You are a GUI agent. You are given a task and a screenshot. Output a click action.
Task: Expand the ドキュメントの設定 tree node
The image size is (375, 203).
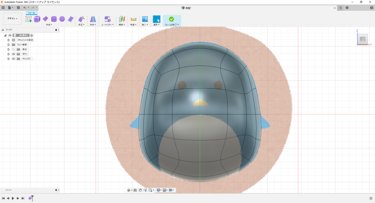[9, 40]
